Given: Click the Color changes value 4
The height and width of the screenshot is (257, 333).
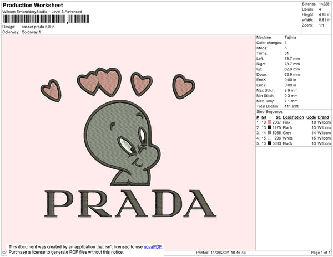Looking at the screenshot, I should tap(286, 43).
